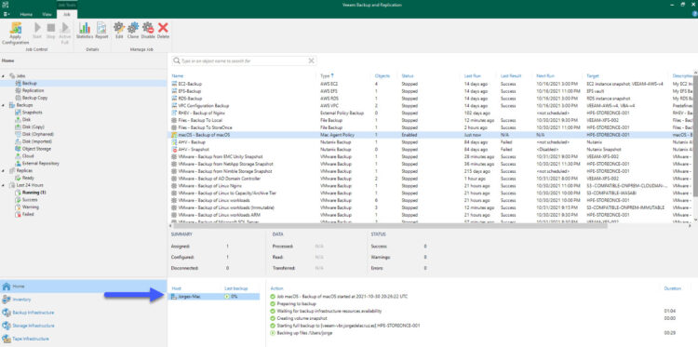The height and width of the screenshot is (347, 698).
Task: Select VPC Configuration Backup job row
Action: (430, 105)
